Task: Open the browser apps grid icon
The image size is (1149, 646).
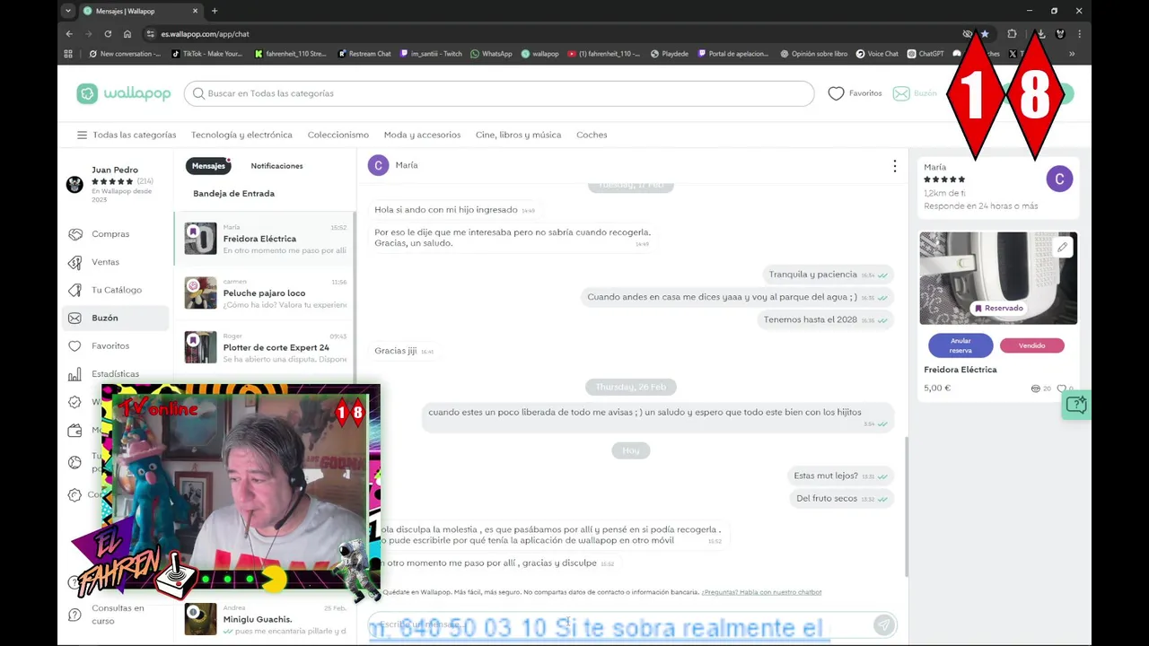Action: (x=68, y=54)
